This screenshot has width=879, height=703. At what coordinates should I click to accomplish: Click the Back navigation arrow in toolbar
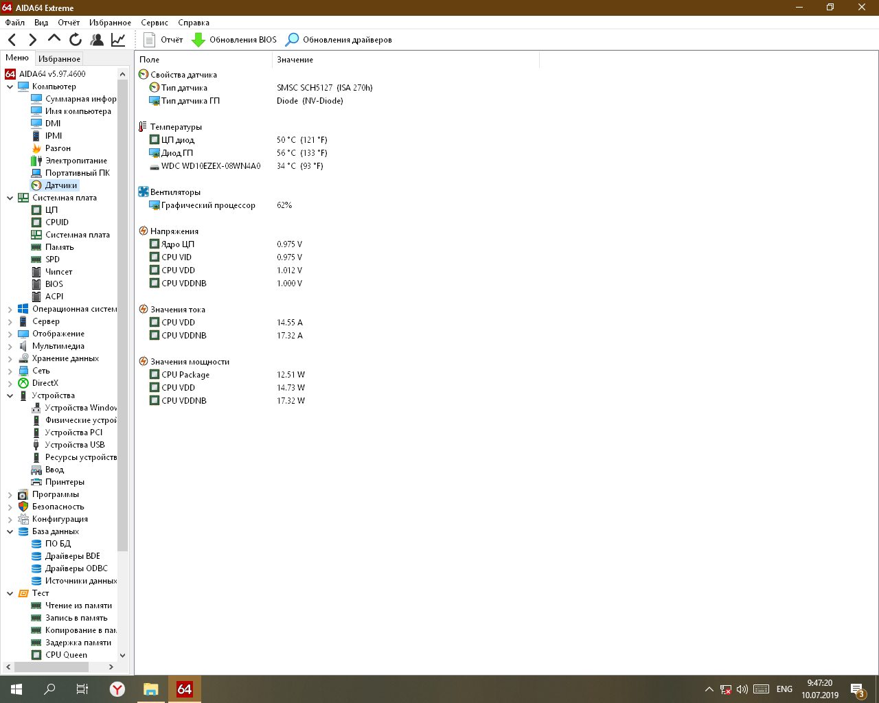[12, 40]
